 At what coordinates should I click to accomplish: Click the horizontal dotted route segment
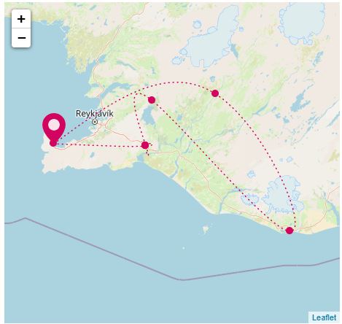101,145
